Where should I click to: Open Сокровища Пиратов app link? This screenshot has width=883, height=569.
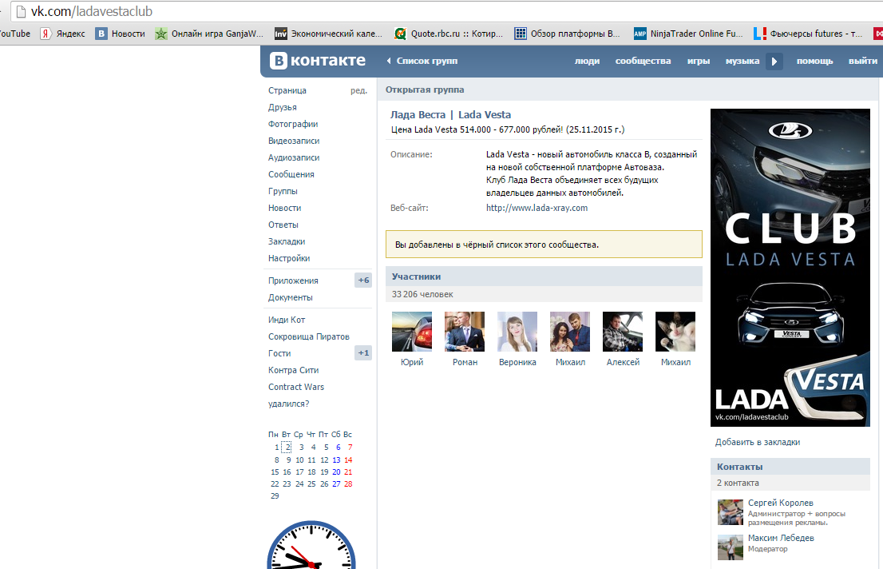[x=309, y=336]
